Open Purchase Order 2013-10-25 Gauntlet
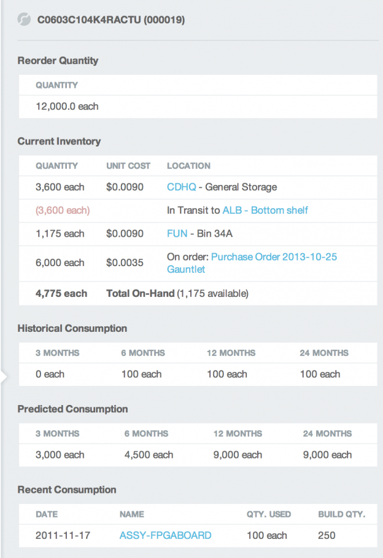Screen dimensions: 383x558 coord(275,256)
